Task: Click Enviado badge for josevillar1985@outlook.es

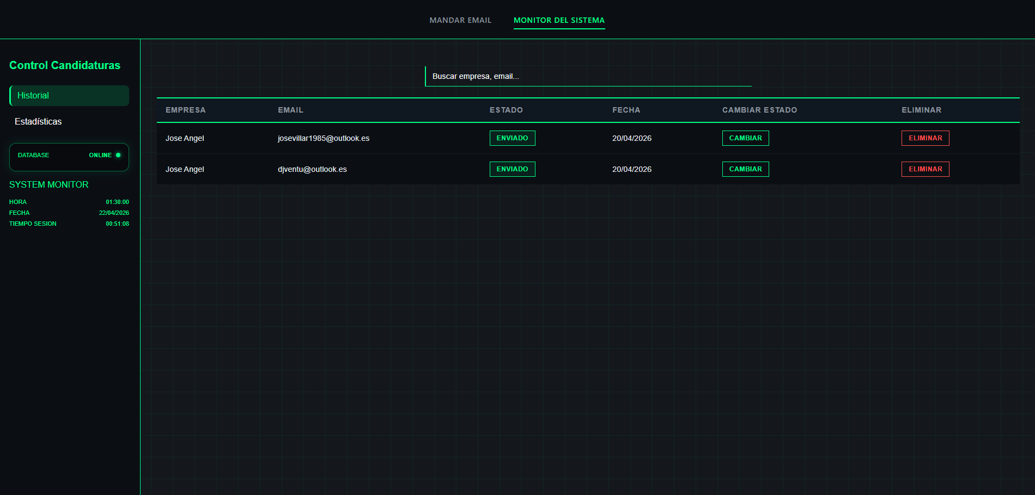Action: pyautogui.click(x=512, y=138)
